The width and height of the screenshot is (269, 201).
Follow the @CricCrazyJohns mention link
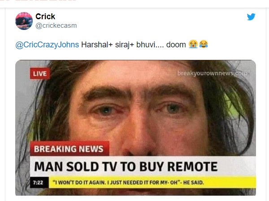[x=47, y=45]
